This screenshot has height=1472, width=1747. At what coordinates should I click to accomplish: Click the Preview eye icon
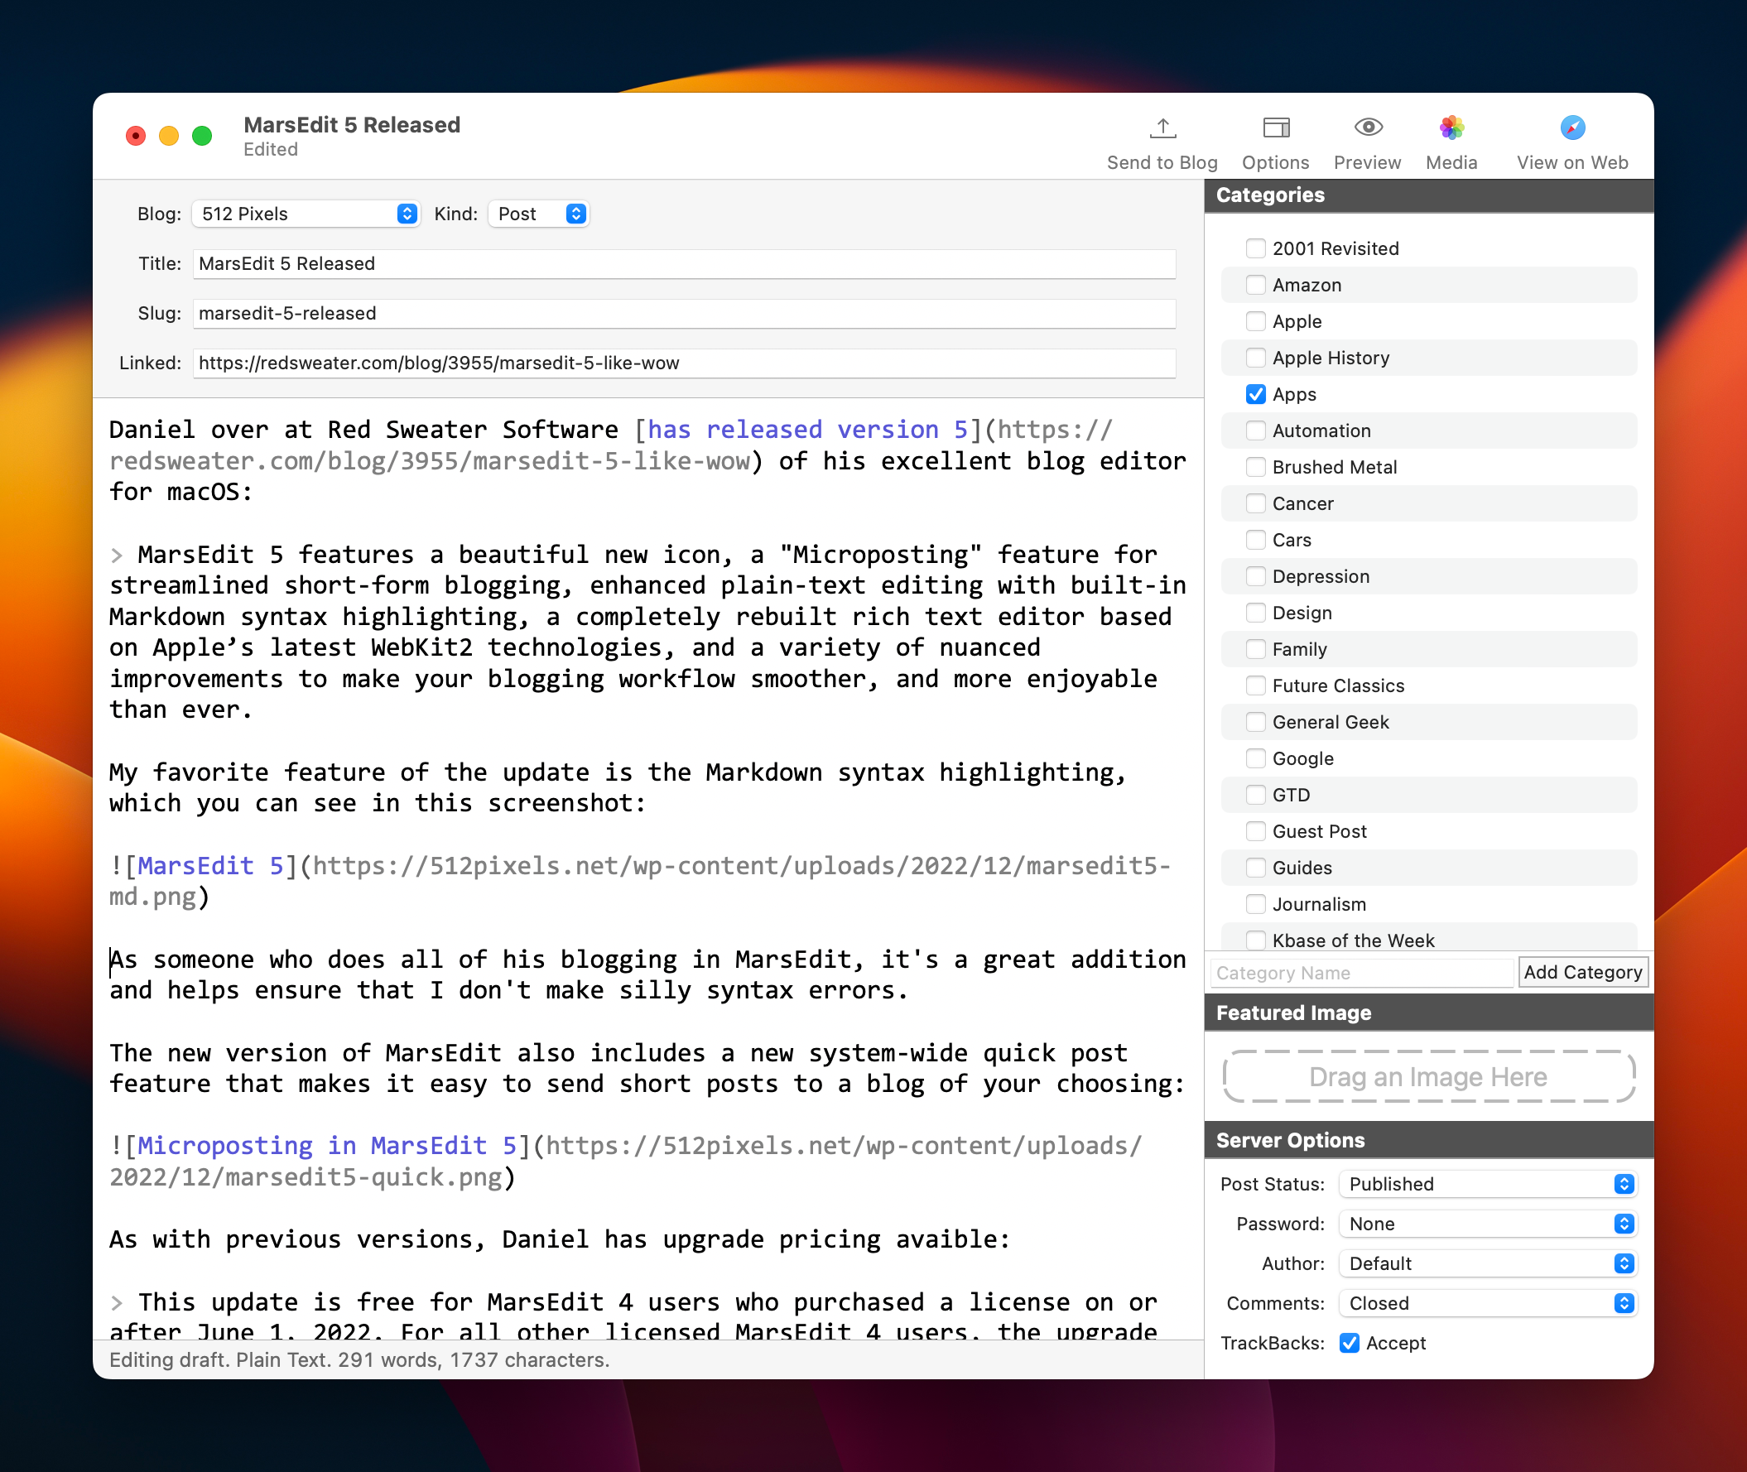1367,127
